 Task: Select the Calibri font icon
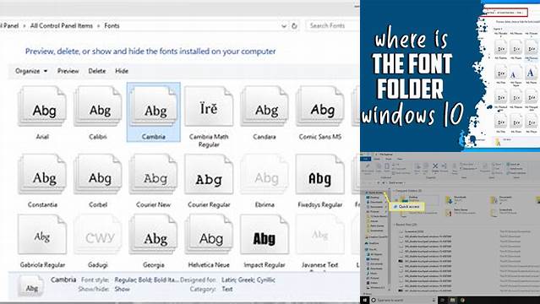(98, 106)
